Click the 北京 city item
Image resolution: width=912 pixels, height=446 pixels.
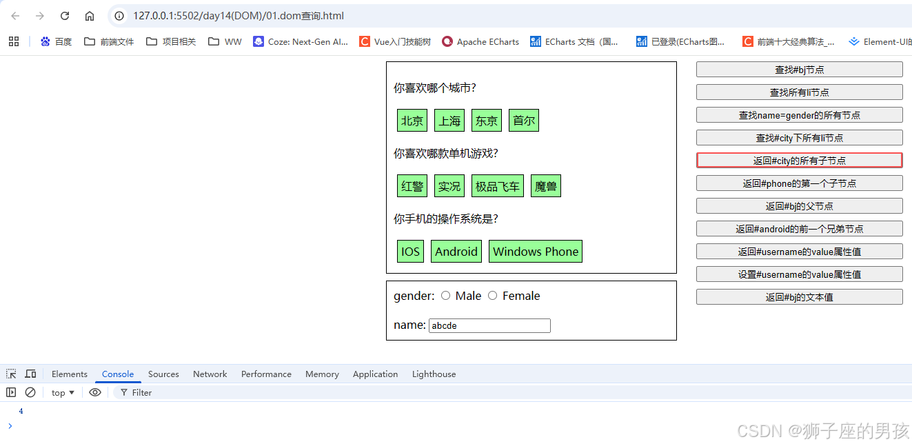(412, 121)
